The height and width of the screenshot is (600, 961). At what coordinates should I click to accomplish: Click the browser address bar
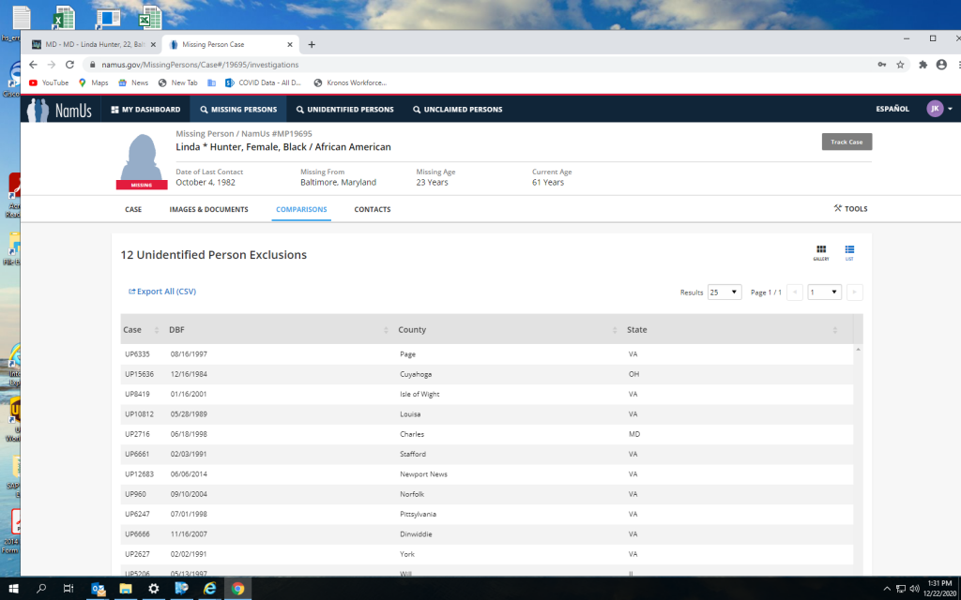pos(469,65)
